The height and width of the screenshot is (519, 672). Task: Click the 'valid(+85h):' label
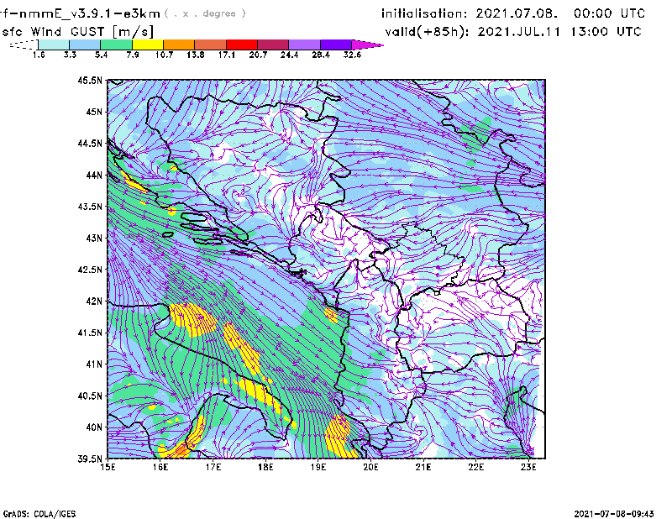click(427, 32)
